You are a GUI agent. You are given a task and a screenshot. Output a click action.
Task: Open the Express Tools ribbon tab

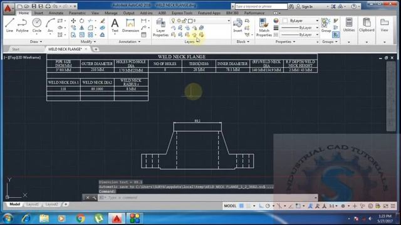[182, 12]
